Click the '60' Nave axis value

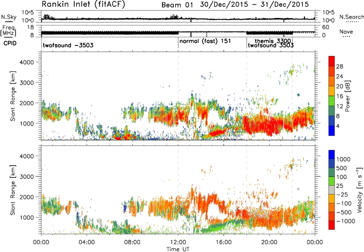coord(326,27)
